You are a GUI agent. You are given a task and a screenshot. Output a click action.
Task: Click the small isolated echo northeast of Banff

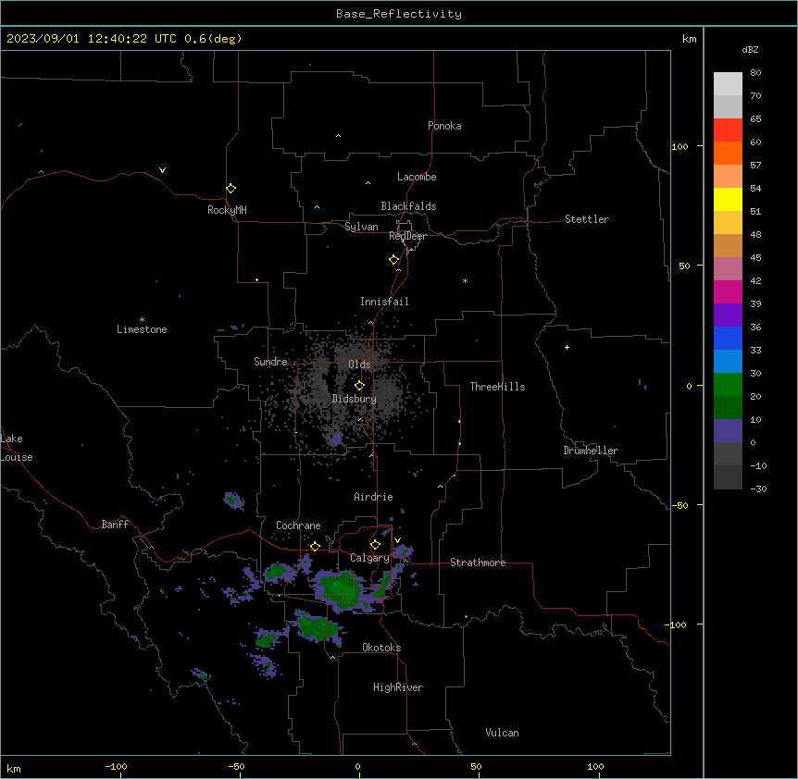click(x=233, y=501)
